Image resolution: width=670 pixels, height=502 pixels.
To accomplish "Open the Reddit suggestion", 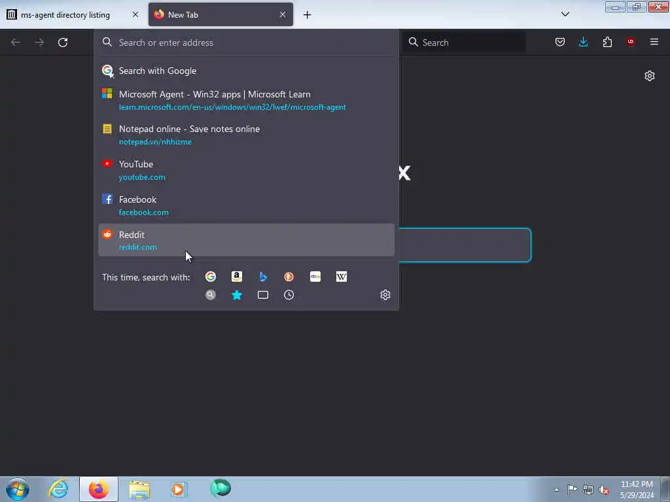I will point(246,241).
